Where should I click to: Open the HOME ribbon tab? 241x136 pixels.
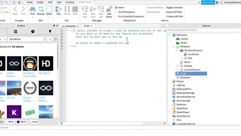tap(29, 2)
